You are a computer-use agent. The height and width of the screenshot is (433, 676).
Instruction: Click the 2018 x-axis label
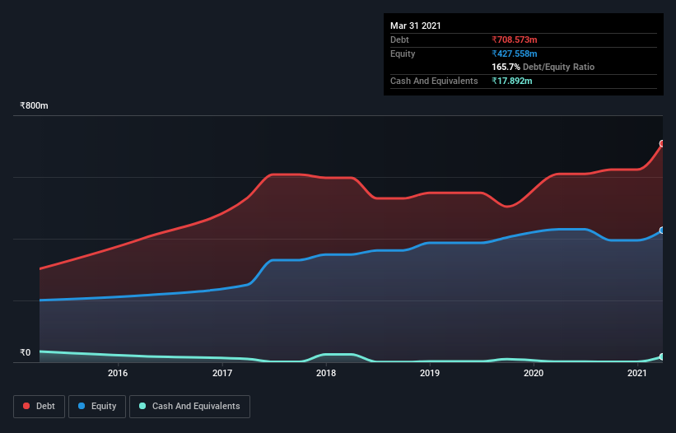point(326,373)
